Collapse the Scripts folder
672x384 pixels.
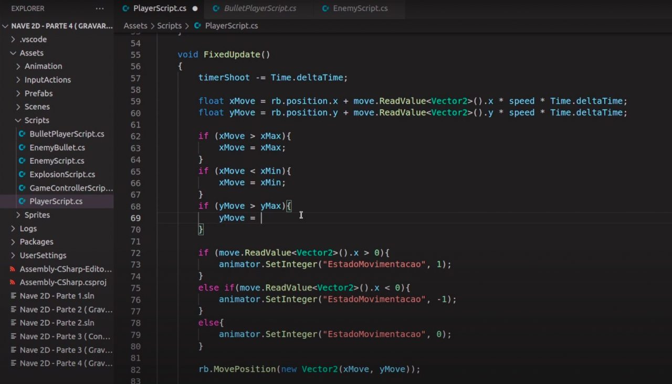coord(18,120)
